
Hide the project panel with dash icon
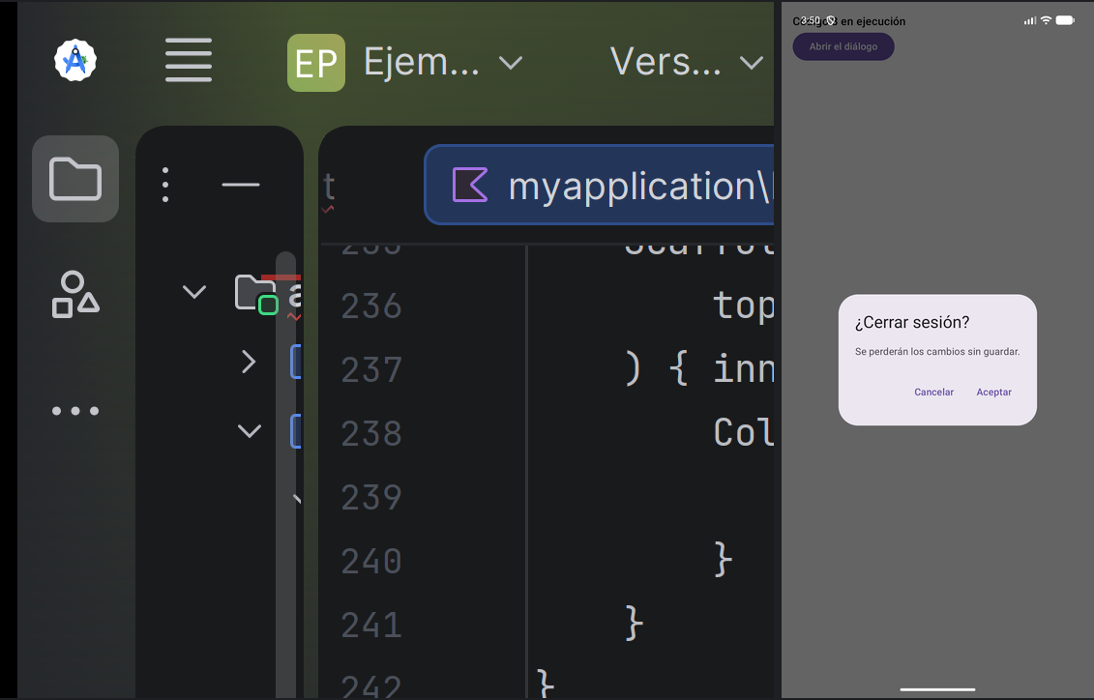tap(241, 185)
